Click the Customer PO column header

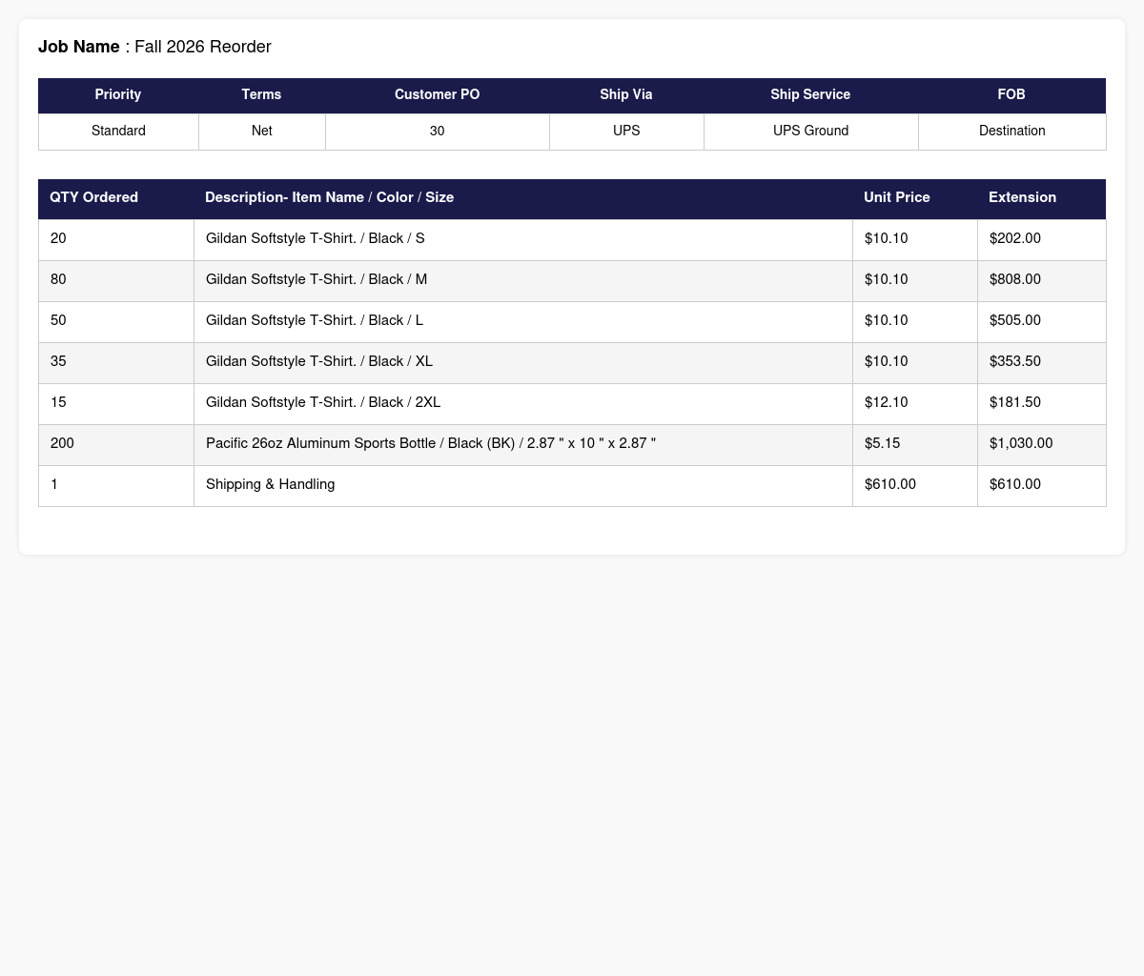click(x=437, y=95)
